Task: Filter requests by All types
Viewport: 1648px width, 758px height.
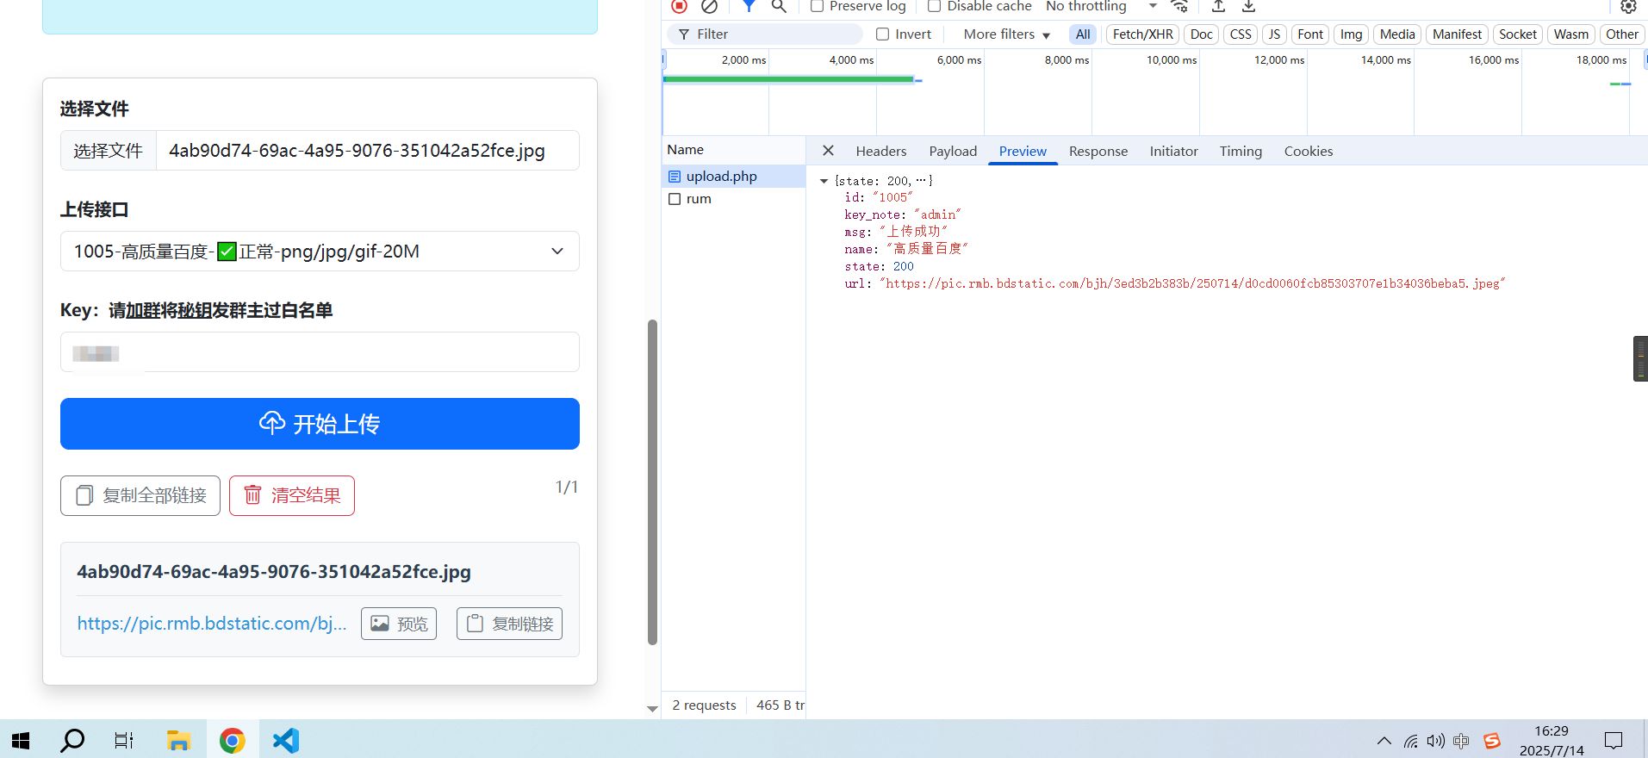Action: 1083,34
